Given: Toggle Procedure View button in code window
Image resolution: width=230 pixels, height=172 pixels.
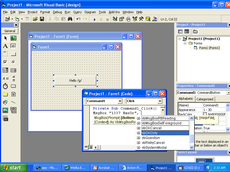Looking at the screenshot, I should pos(86,147).
